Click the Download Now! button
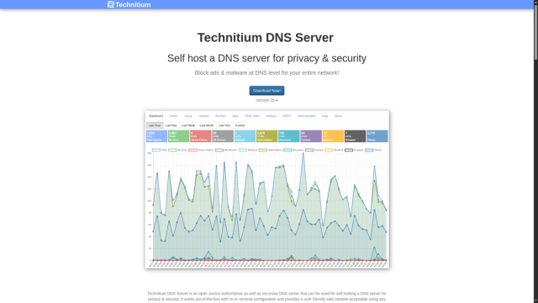 point(266,91)
